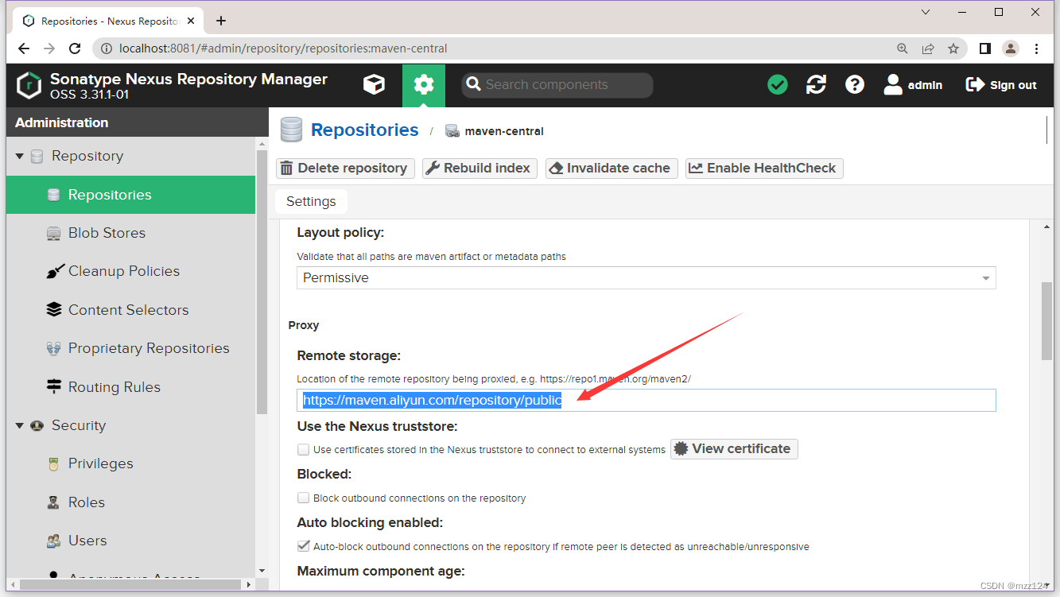The height and width of the screenshot is (597, 1060).
Task: Click the browser back arrow
Action: tap(24, 48)
